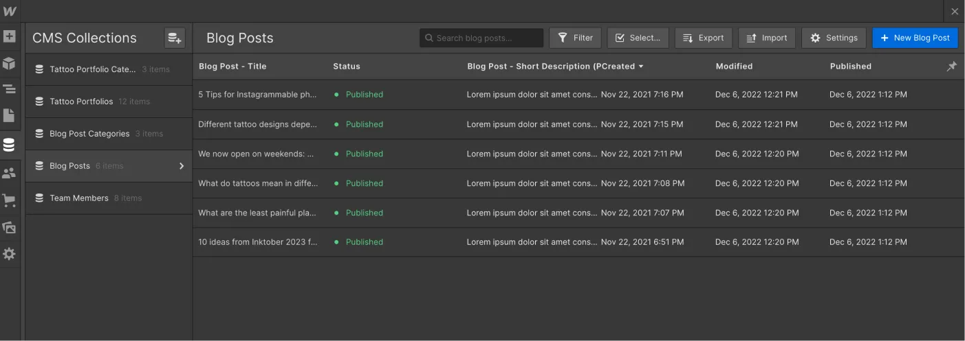The width and height of the screenshot is (965, 341).
Task: Open 'Different tattoo designs depe...' post
Action: [257, 124]
